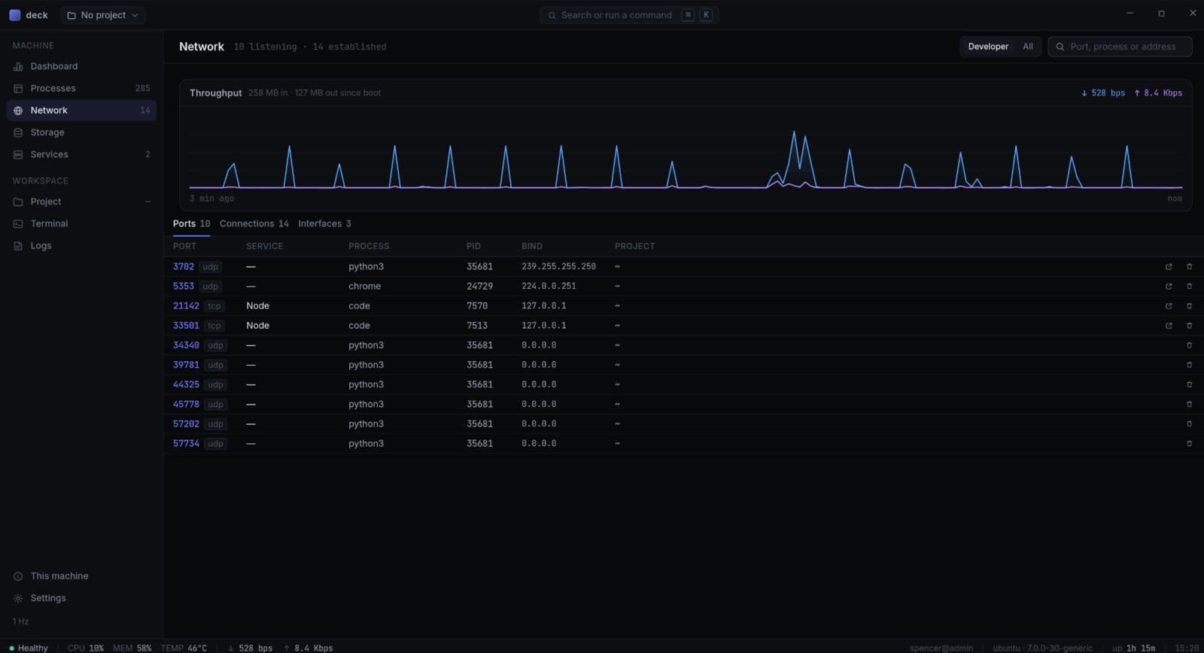This screenshot has width=1204, height=653.
Task: Click the 1 Hz refresh rate label
Action: click(x=21, y=621)
